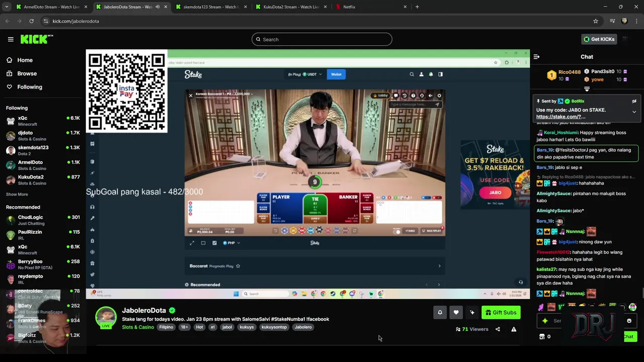The image size is (644, 362).
Task: Collapse the chat panel
Action: coord(536,57)
